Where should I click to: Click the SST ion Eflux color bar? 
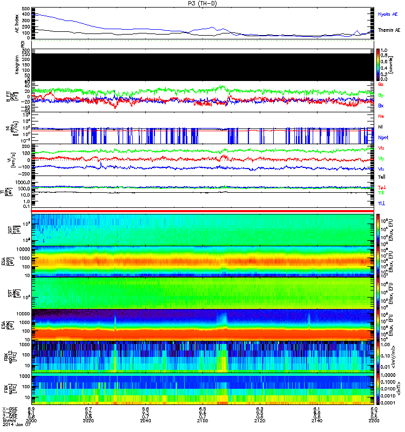(378, 230)
